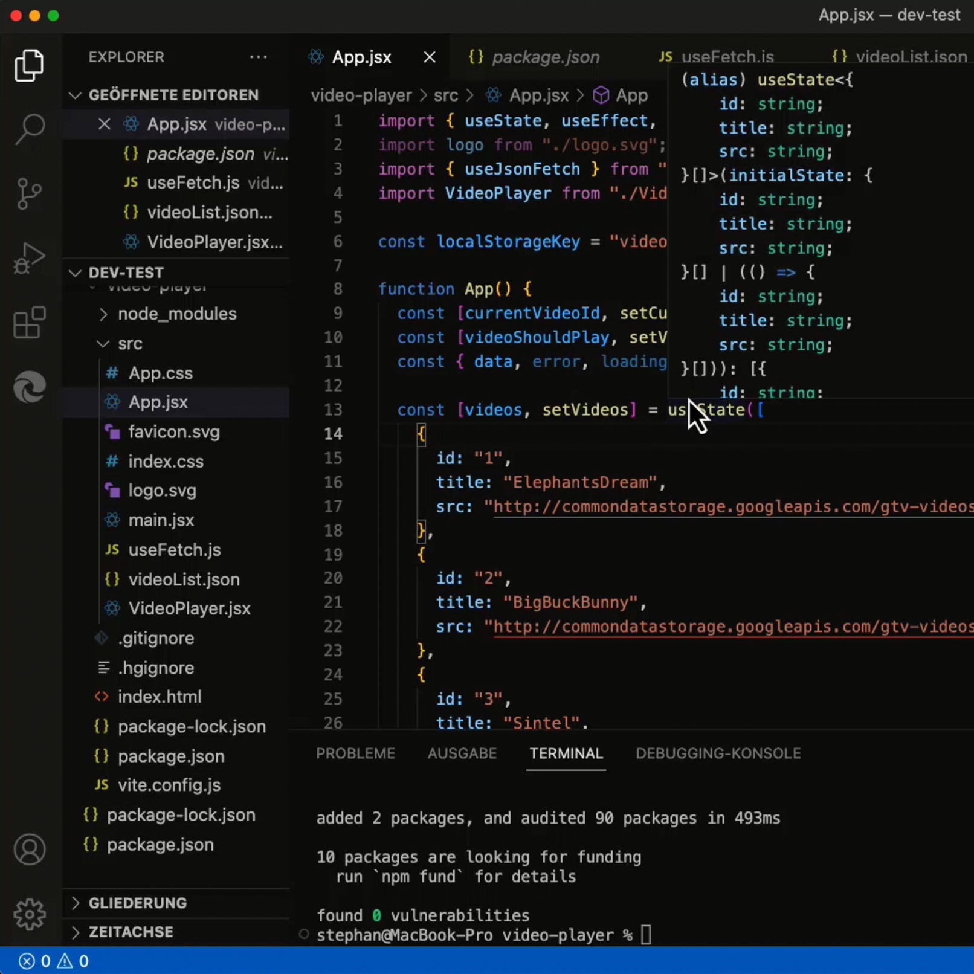Open the DEBUGGING-KONSOLE panel tab
The image size is (974, 974).
click(718, 753)
